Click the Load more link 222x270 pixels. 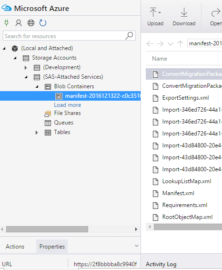(67, 105)
